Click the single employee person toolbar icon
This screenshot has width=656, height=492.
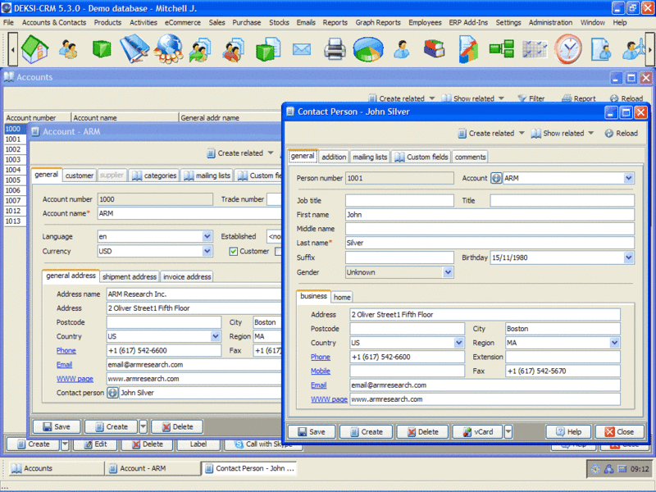402,49
